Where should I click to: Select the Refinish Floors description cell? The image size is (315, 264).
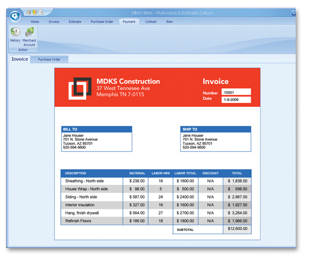point(91,221)
